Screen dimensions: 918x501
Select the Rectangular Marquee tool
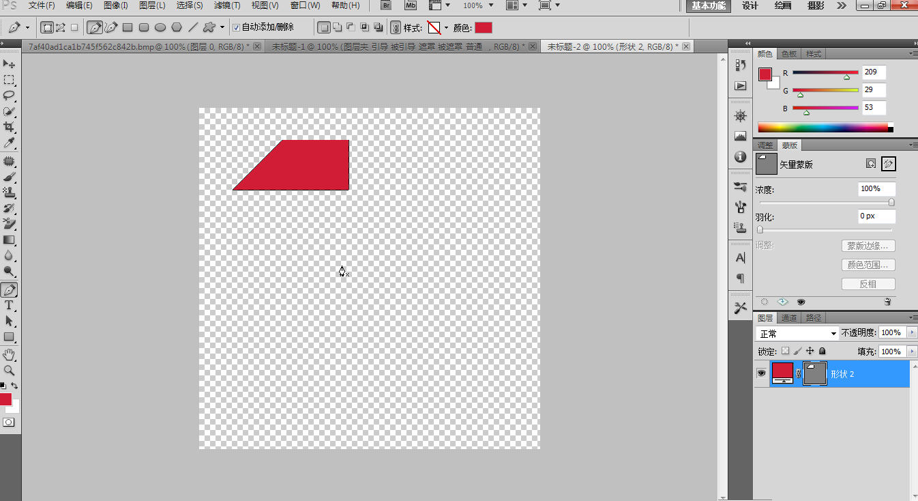click(x=9, y=80)
